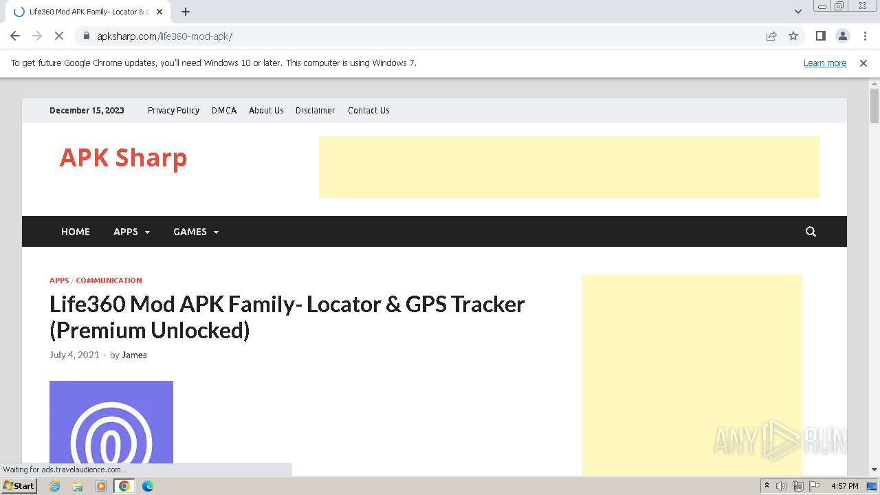
Task: Open the network tray icon
Action: point(798,486)
